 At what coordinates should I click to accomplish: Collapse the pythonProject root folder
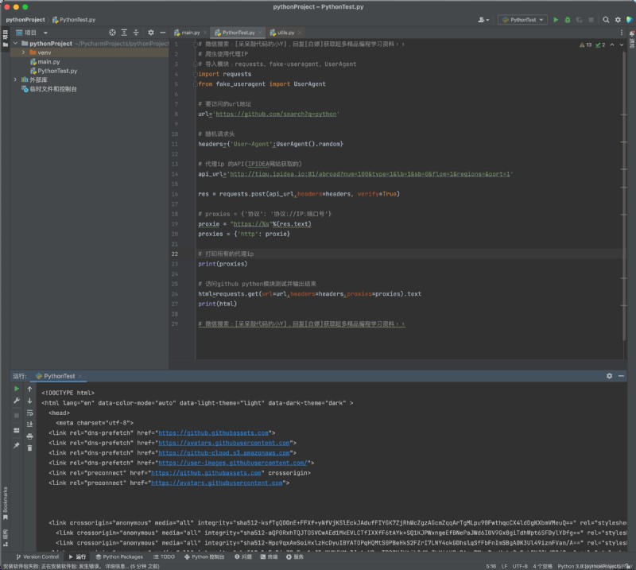[15, 44]
